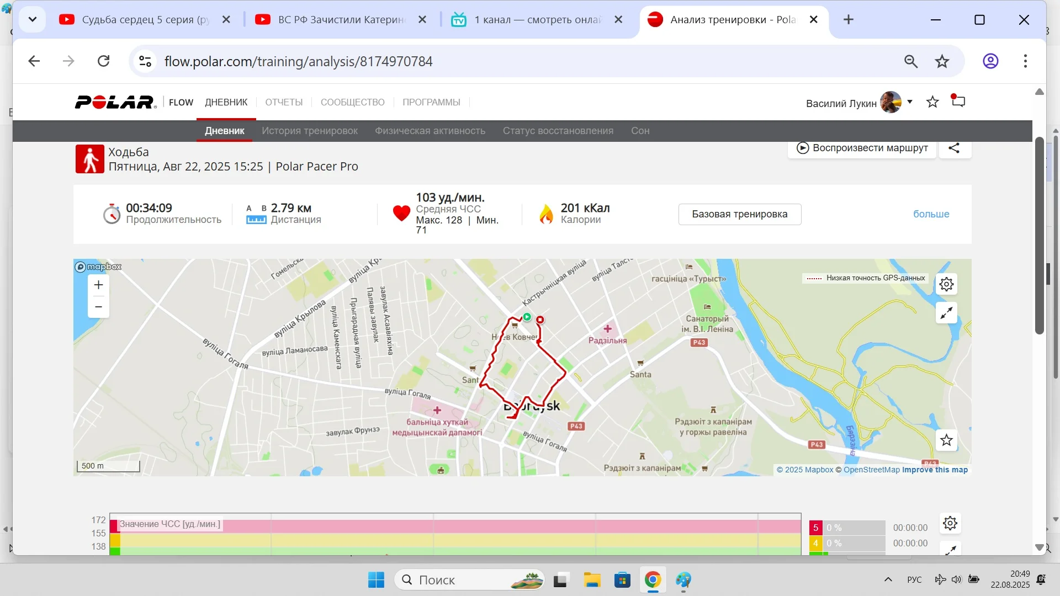The height and width of the screenshot is (596, 1060).
Task: Click heart rate zone 5 red swatch
Action: click(x=815, y=528)
